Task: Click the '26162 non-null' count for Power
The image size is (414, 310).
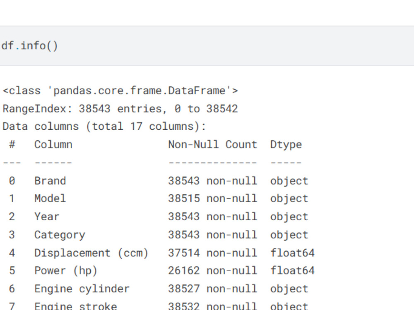Action: 213,271
